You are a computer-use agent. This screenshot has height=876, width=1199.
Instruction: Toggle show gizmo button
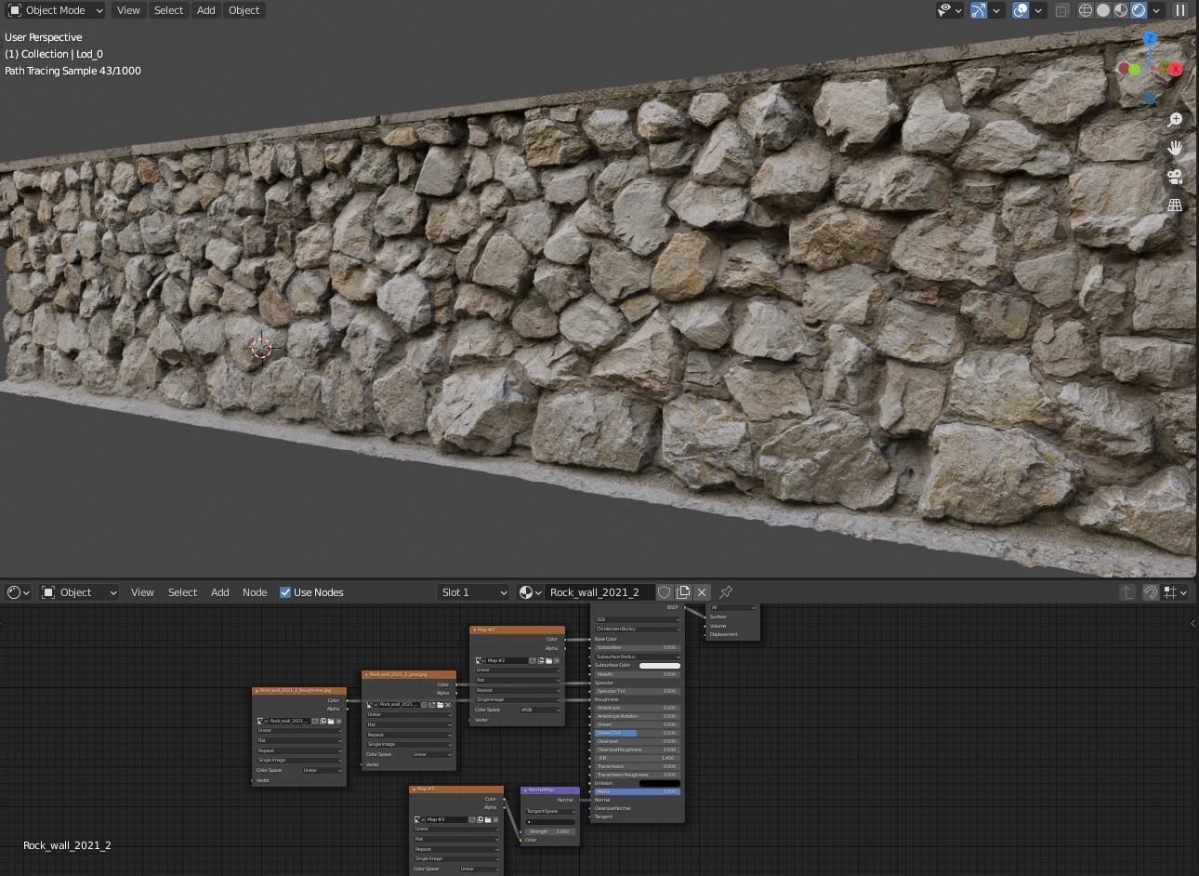979,10
